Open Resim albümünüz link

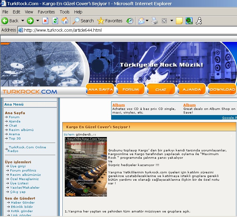[x=25, y=175]
